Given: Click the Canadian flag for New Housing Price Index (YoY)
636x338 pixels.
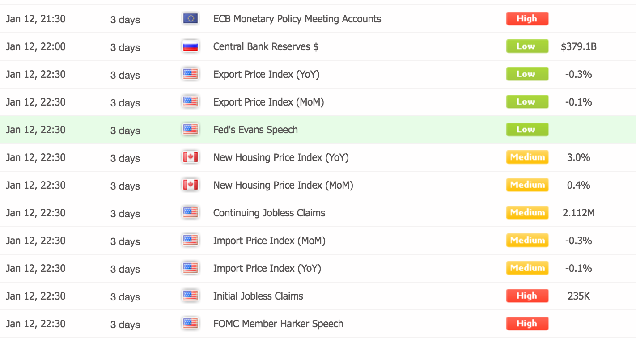Looking at the screenshot, I should [191, 157].
